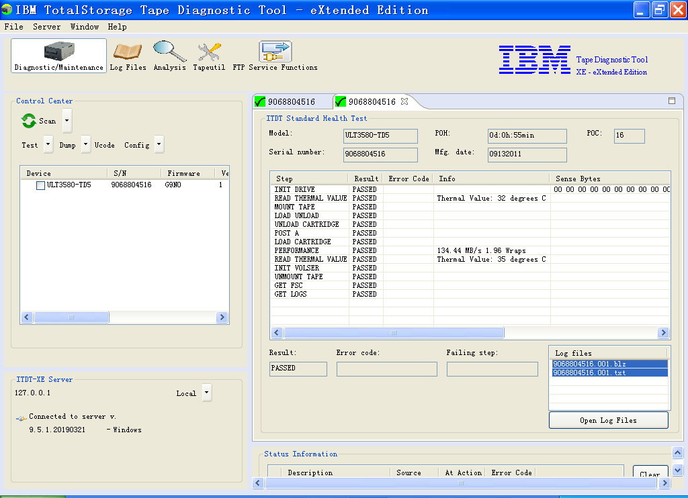This screenshot has height=498, width=688.
Task: Click device list scroll-right arrow
Action: (x=222, y=317)
